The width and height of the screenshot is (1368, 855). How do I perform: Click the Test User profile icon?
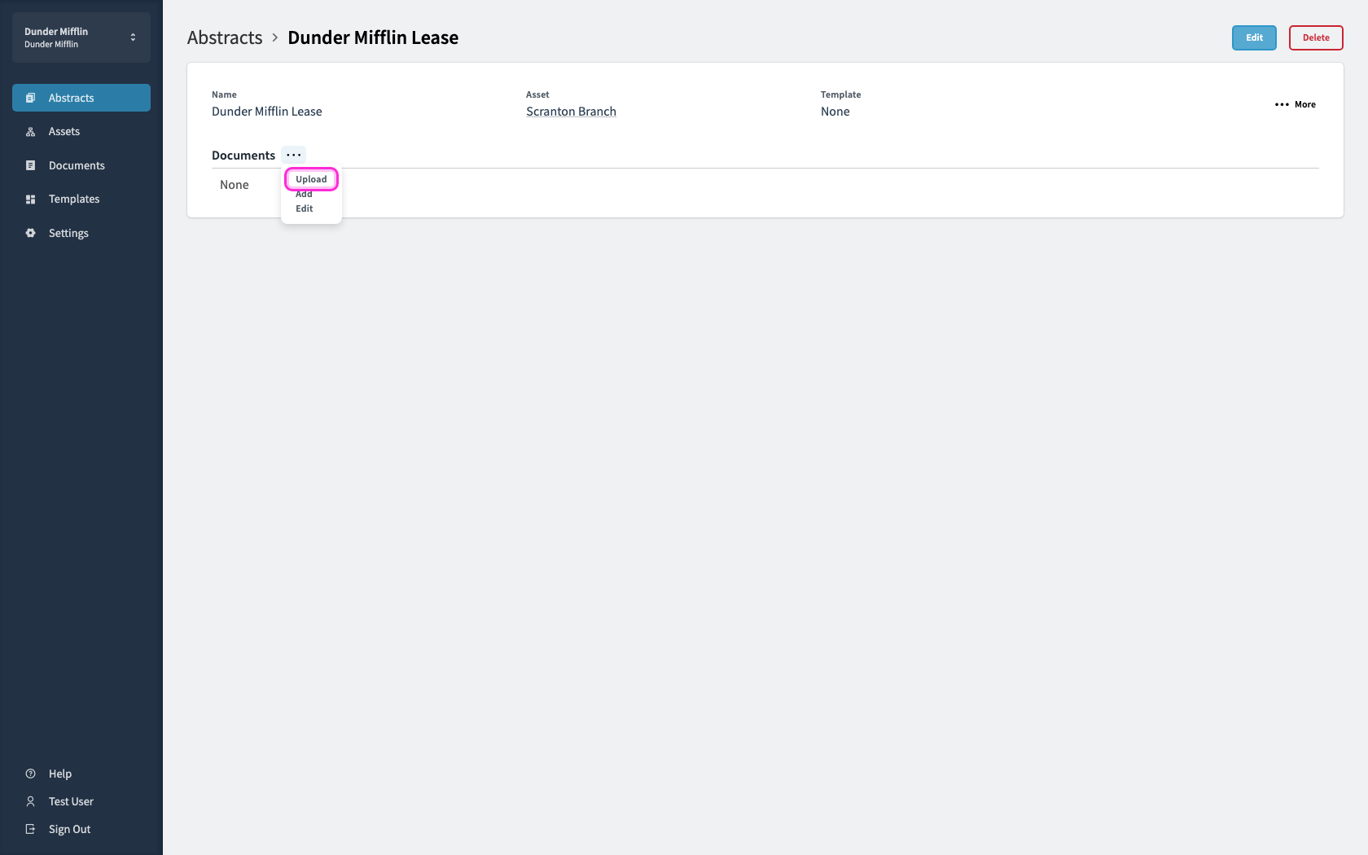click(x=30, y=801)
